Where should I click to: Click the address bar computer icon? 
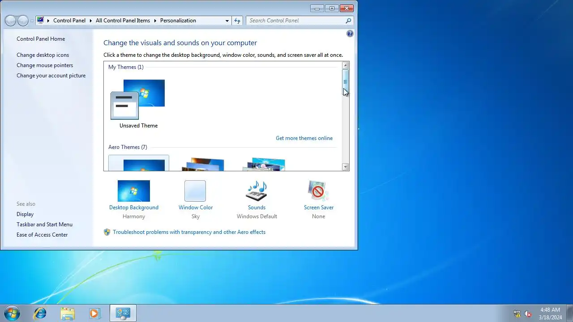click(40, 20)
